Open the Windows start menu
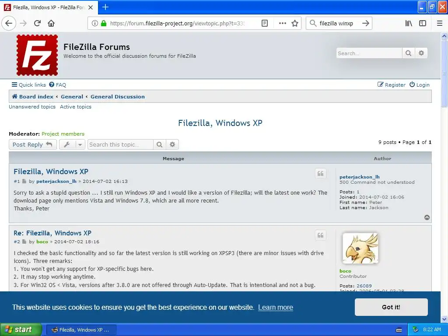The image size is (448, 336). click(x=21, y=329)
